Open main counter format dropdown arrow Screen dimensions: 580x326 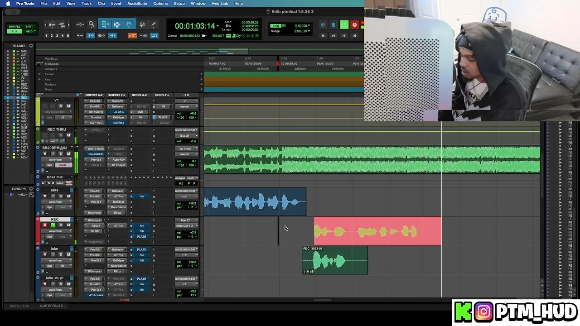pos(218,26)
